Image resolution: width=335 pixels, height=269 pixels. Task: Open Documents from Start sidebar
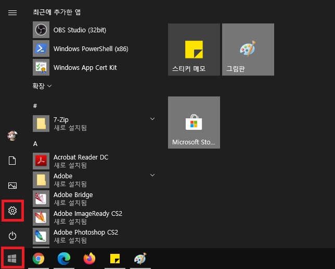click(x=12, y=161)
